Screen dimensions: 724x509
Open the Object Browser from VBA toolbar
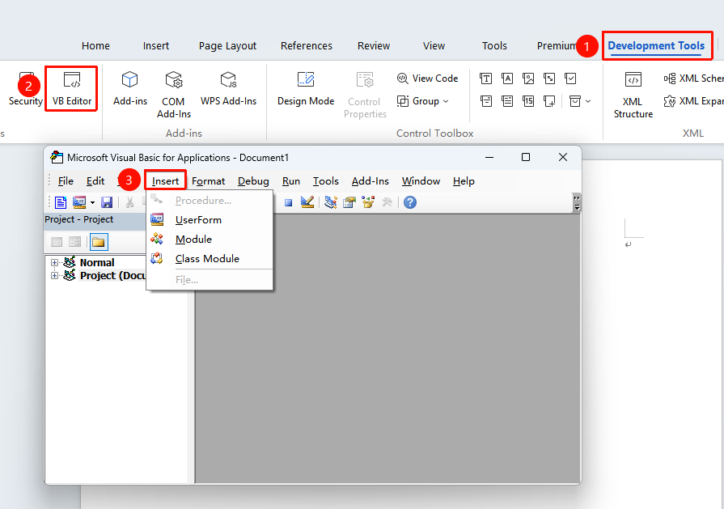(x=368, y=202)
